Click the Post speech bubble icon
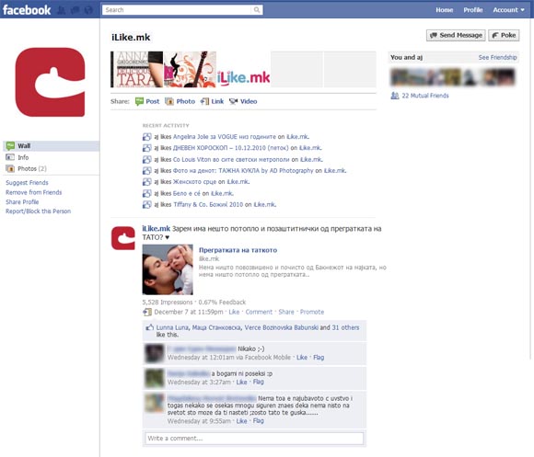The width and height of the screenshot is (534, 457). (139, 101)
